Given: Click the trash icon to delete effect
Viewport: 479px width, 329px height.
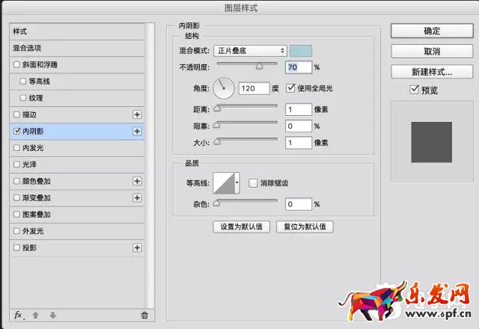Looking at the screenshot, I should (144, 316).
